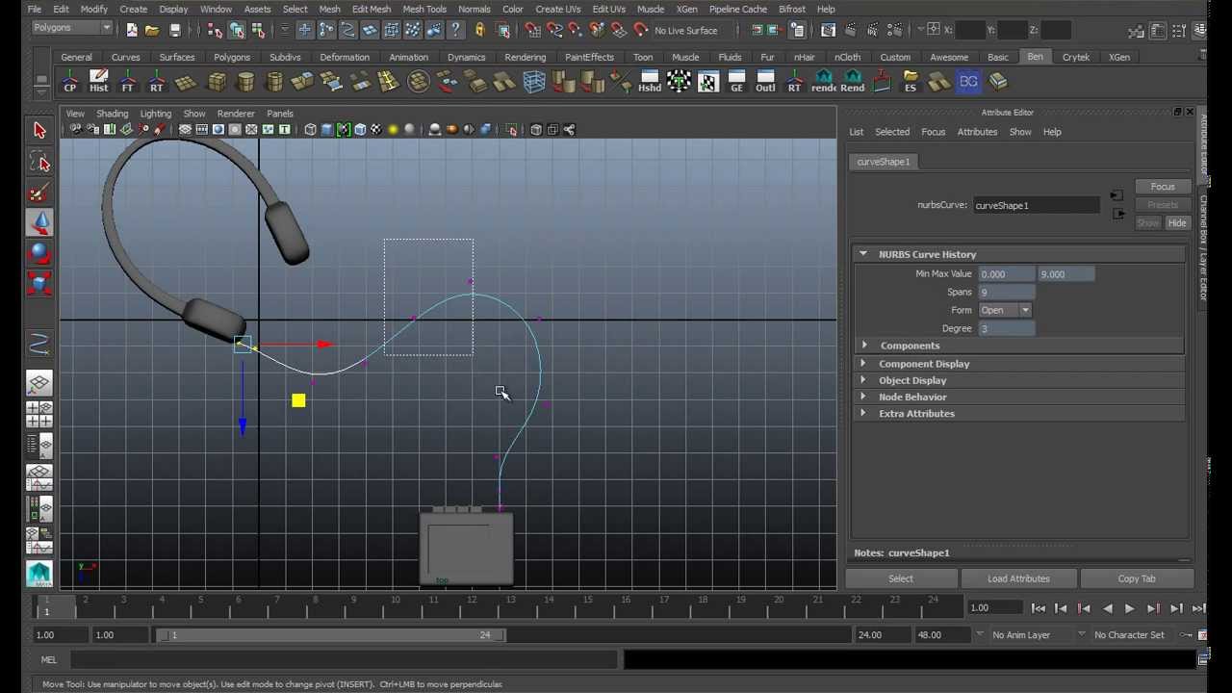Open Outl Outliner shelf icon
Screen dimensions: 1232x693
click(765, 82)
